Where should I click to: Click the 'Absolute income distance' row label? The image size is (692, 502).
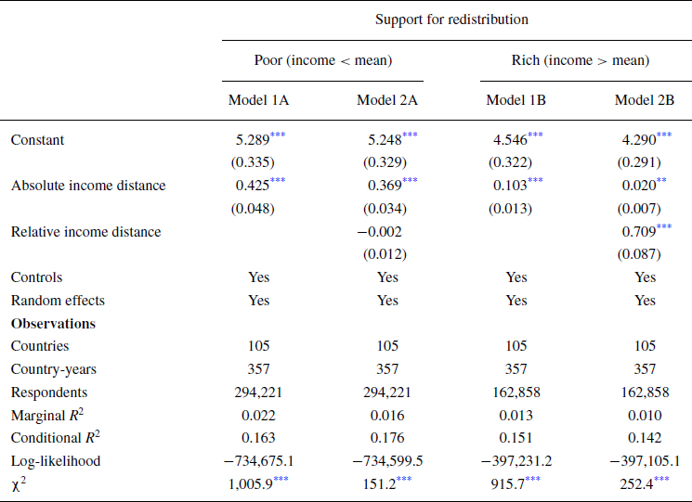coord(88,186)
